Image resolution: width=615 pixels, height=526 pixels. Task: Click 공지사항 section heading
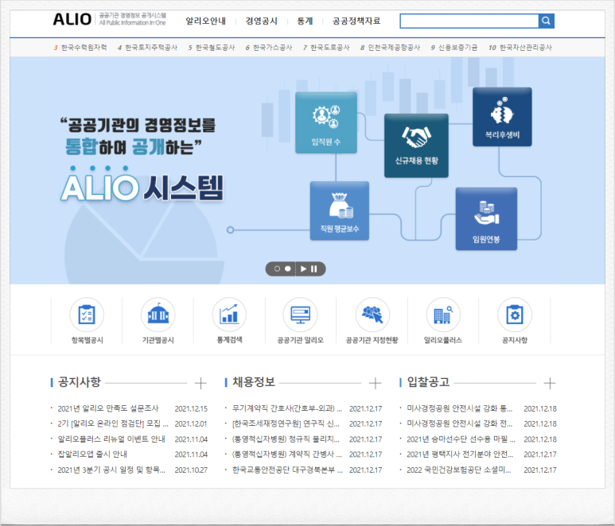[80, 382]
